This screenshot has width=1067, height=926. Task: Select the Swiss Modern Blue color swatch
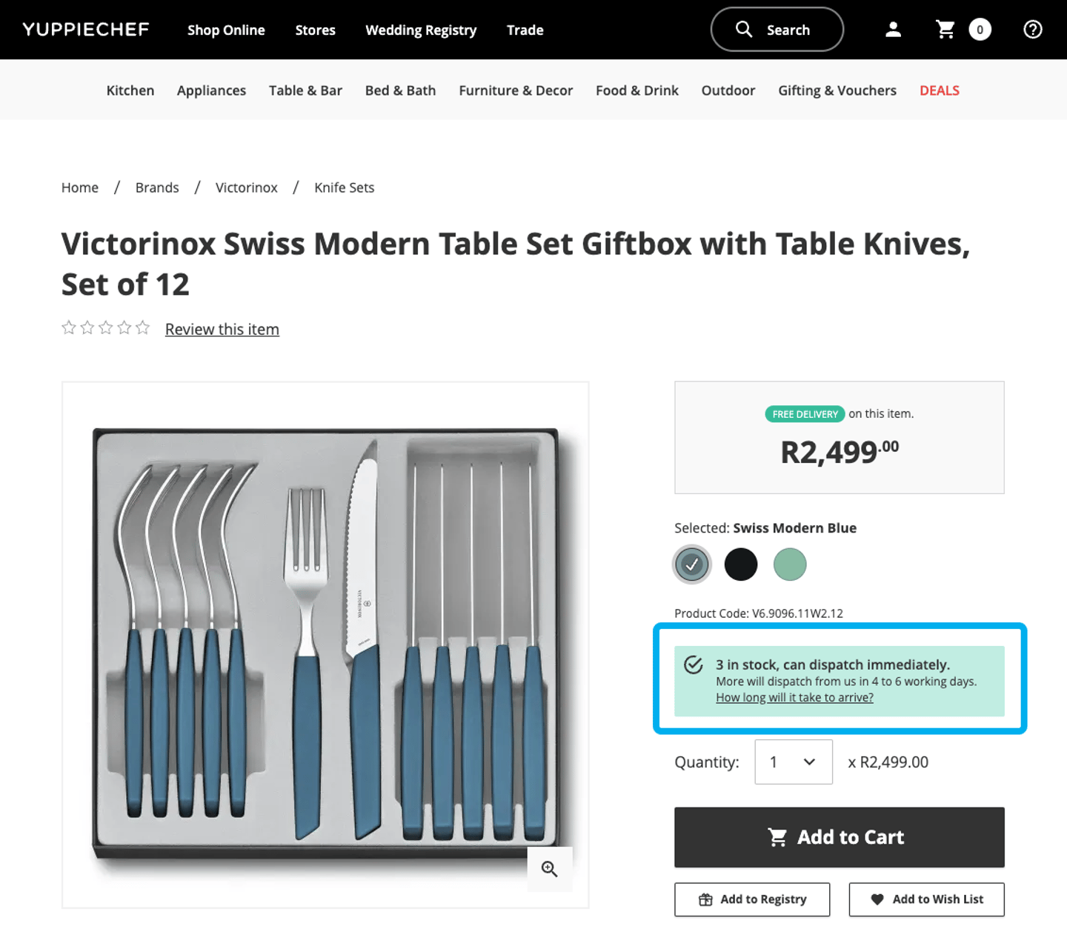click(x=691, y=564)
